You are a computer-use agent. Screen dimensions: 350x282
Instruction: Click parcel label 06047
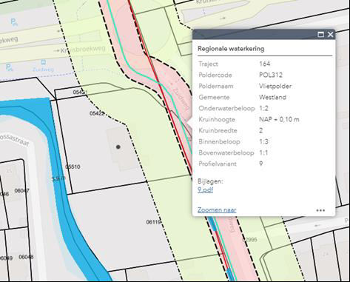[21, 190]
